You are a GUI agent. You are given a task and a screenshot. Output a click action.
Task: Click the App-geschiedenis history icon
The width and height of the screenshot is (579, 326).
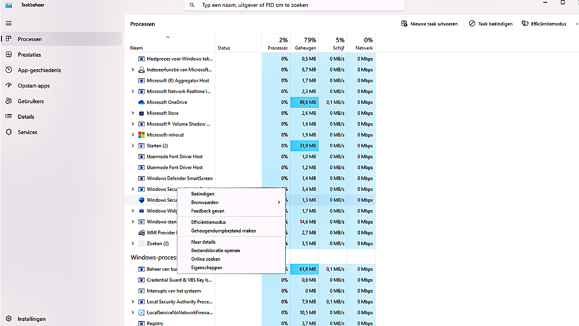click(9, 70)
